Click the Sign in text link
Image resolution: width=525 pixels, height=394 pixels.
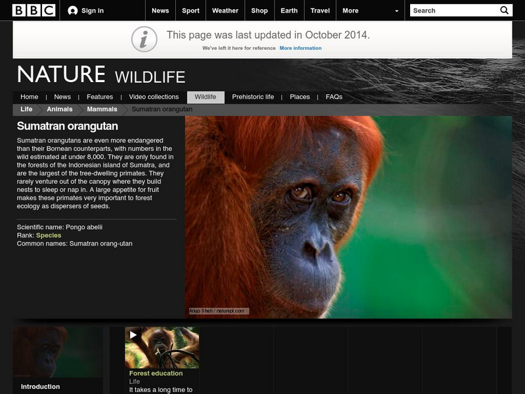tap(93, 11)
